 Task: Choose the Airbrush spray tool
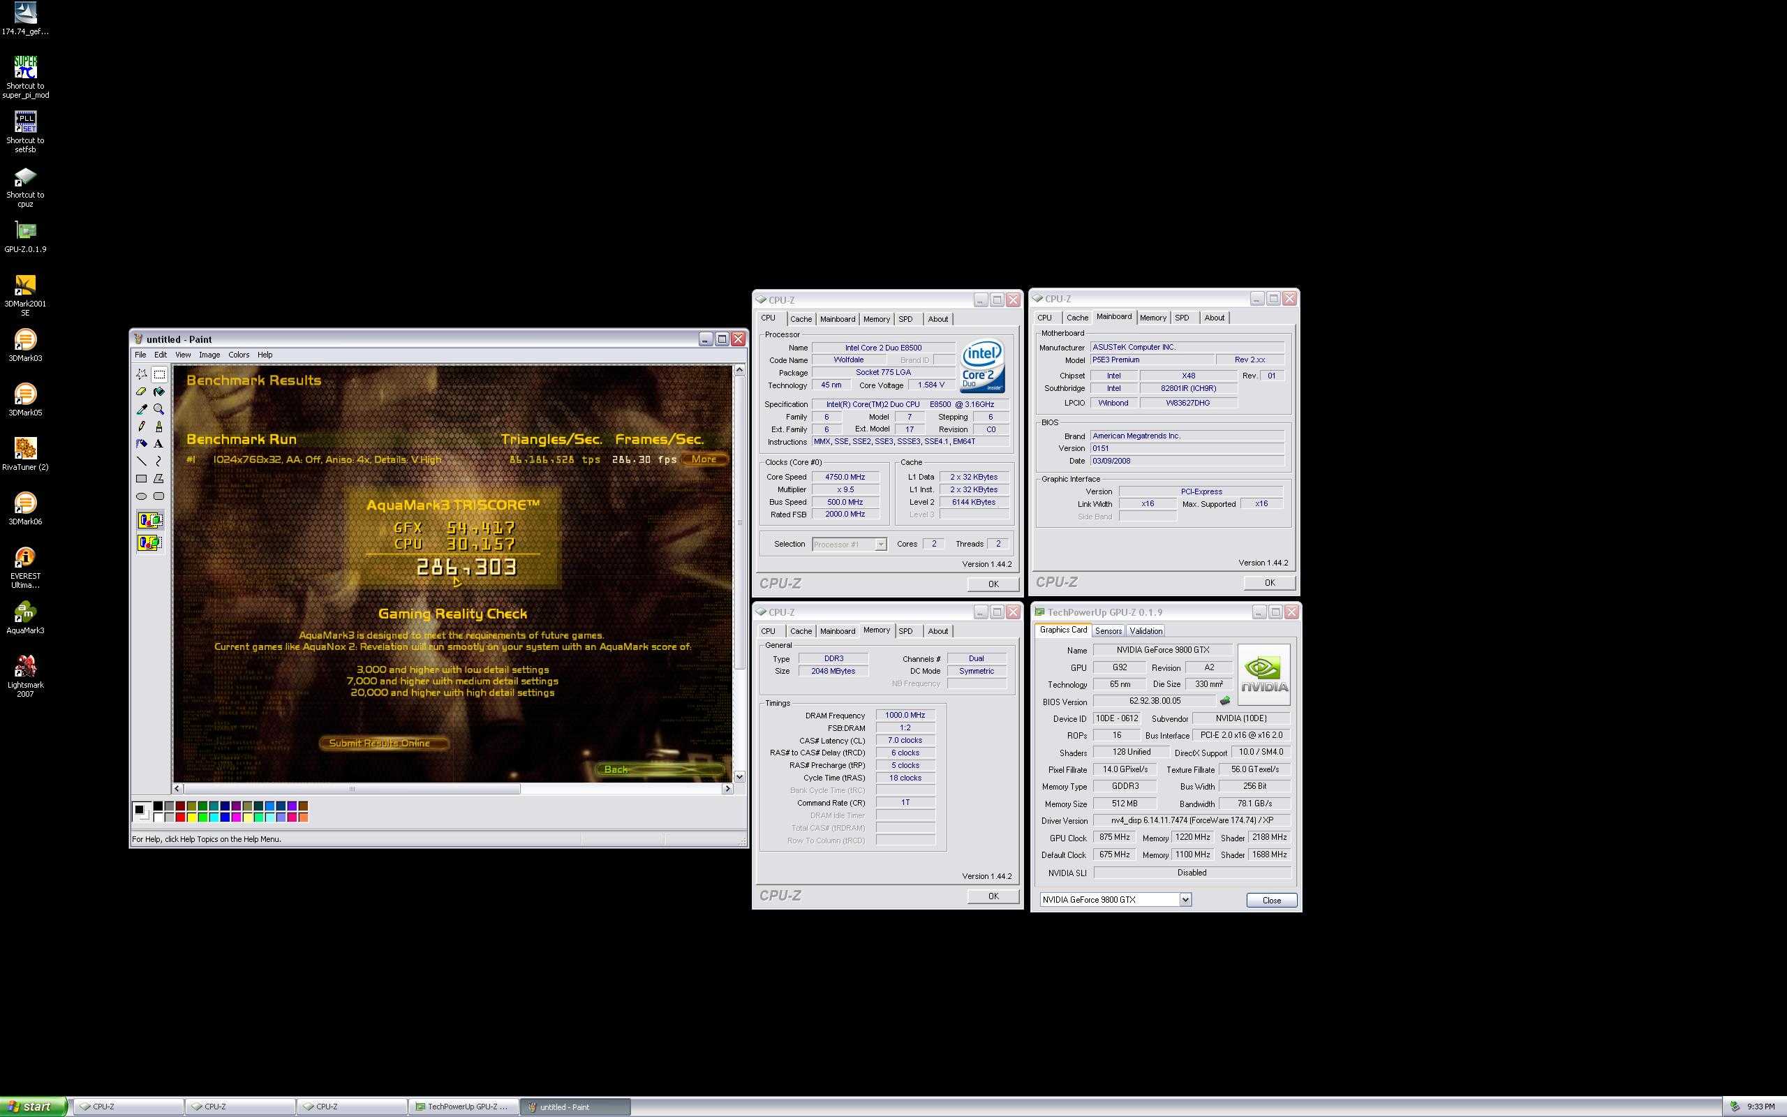[141, 444]
